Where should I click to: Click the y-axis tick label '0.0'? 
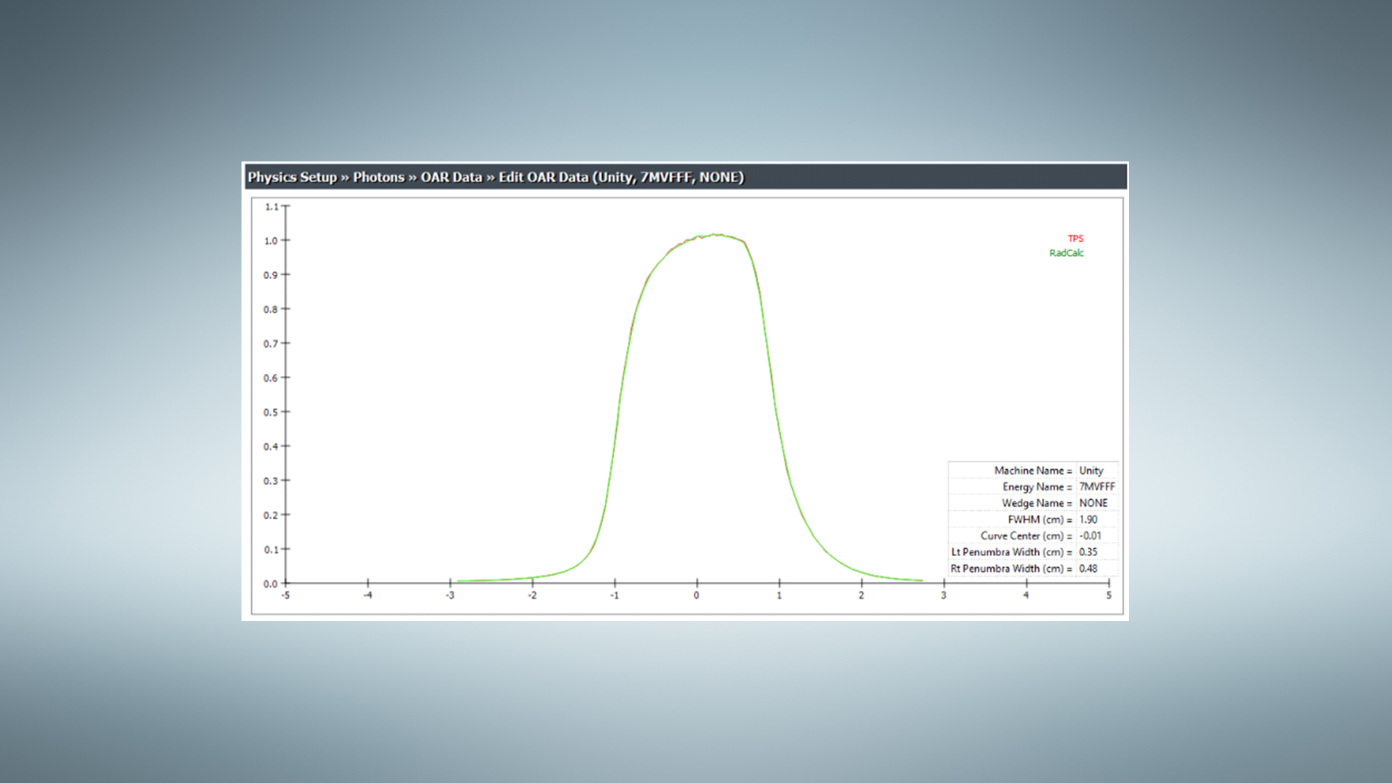pos(270,584)
